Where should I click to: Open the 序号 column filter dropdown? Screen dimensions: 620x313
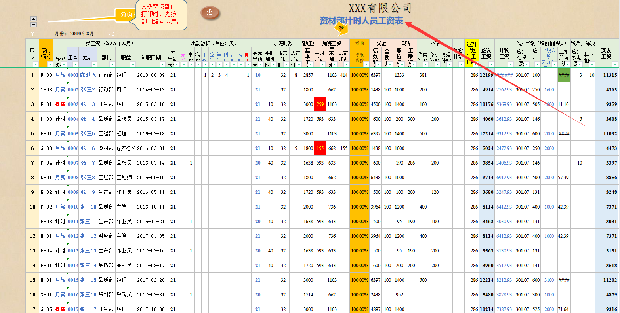point(35,64)
